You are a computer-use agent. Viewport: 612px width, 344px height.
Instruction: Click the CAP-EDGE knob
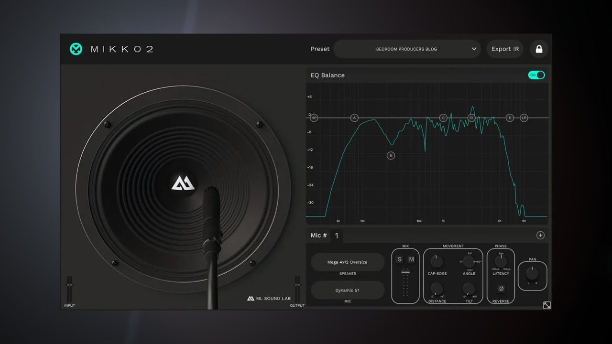pos(437,261)
